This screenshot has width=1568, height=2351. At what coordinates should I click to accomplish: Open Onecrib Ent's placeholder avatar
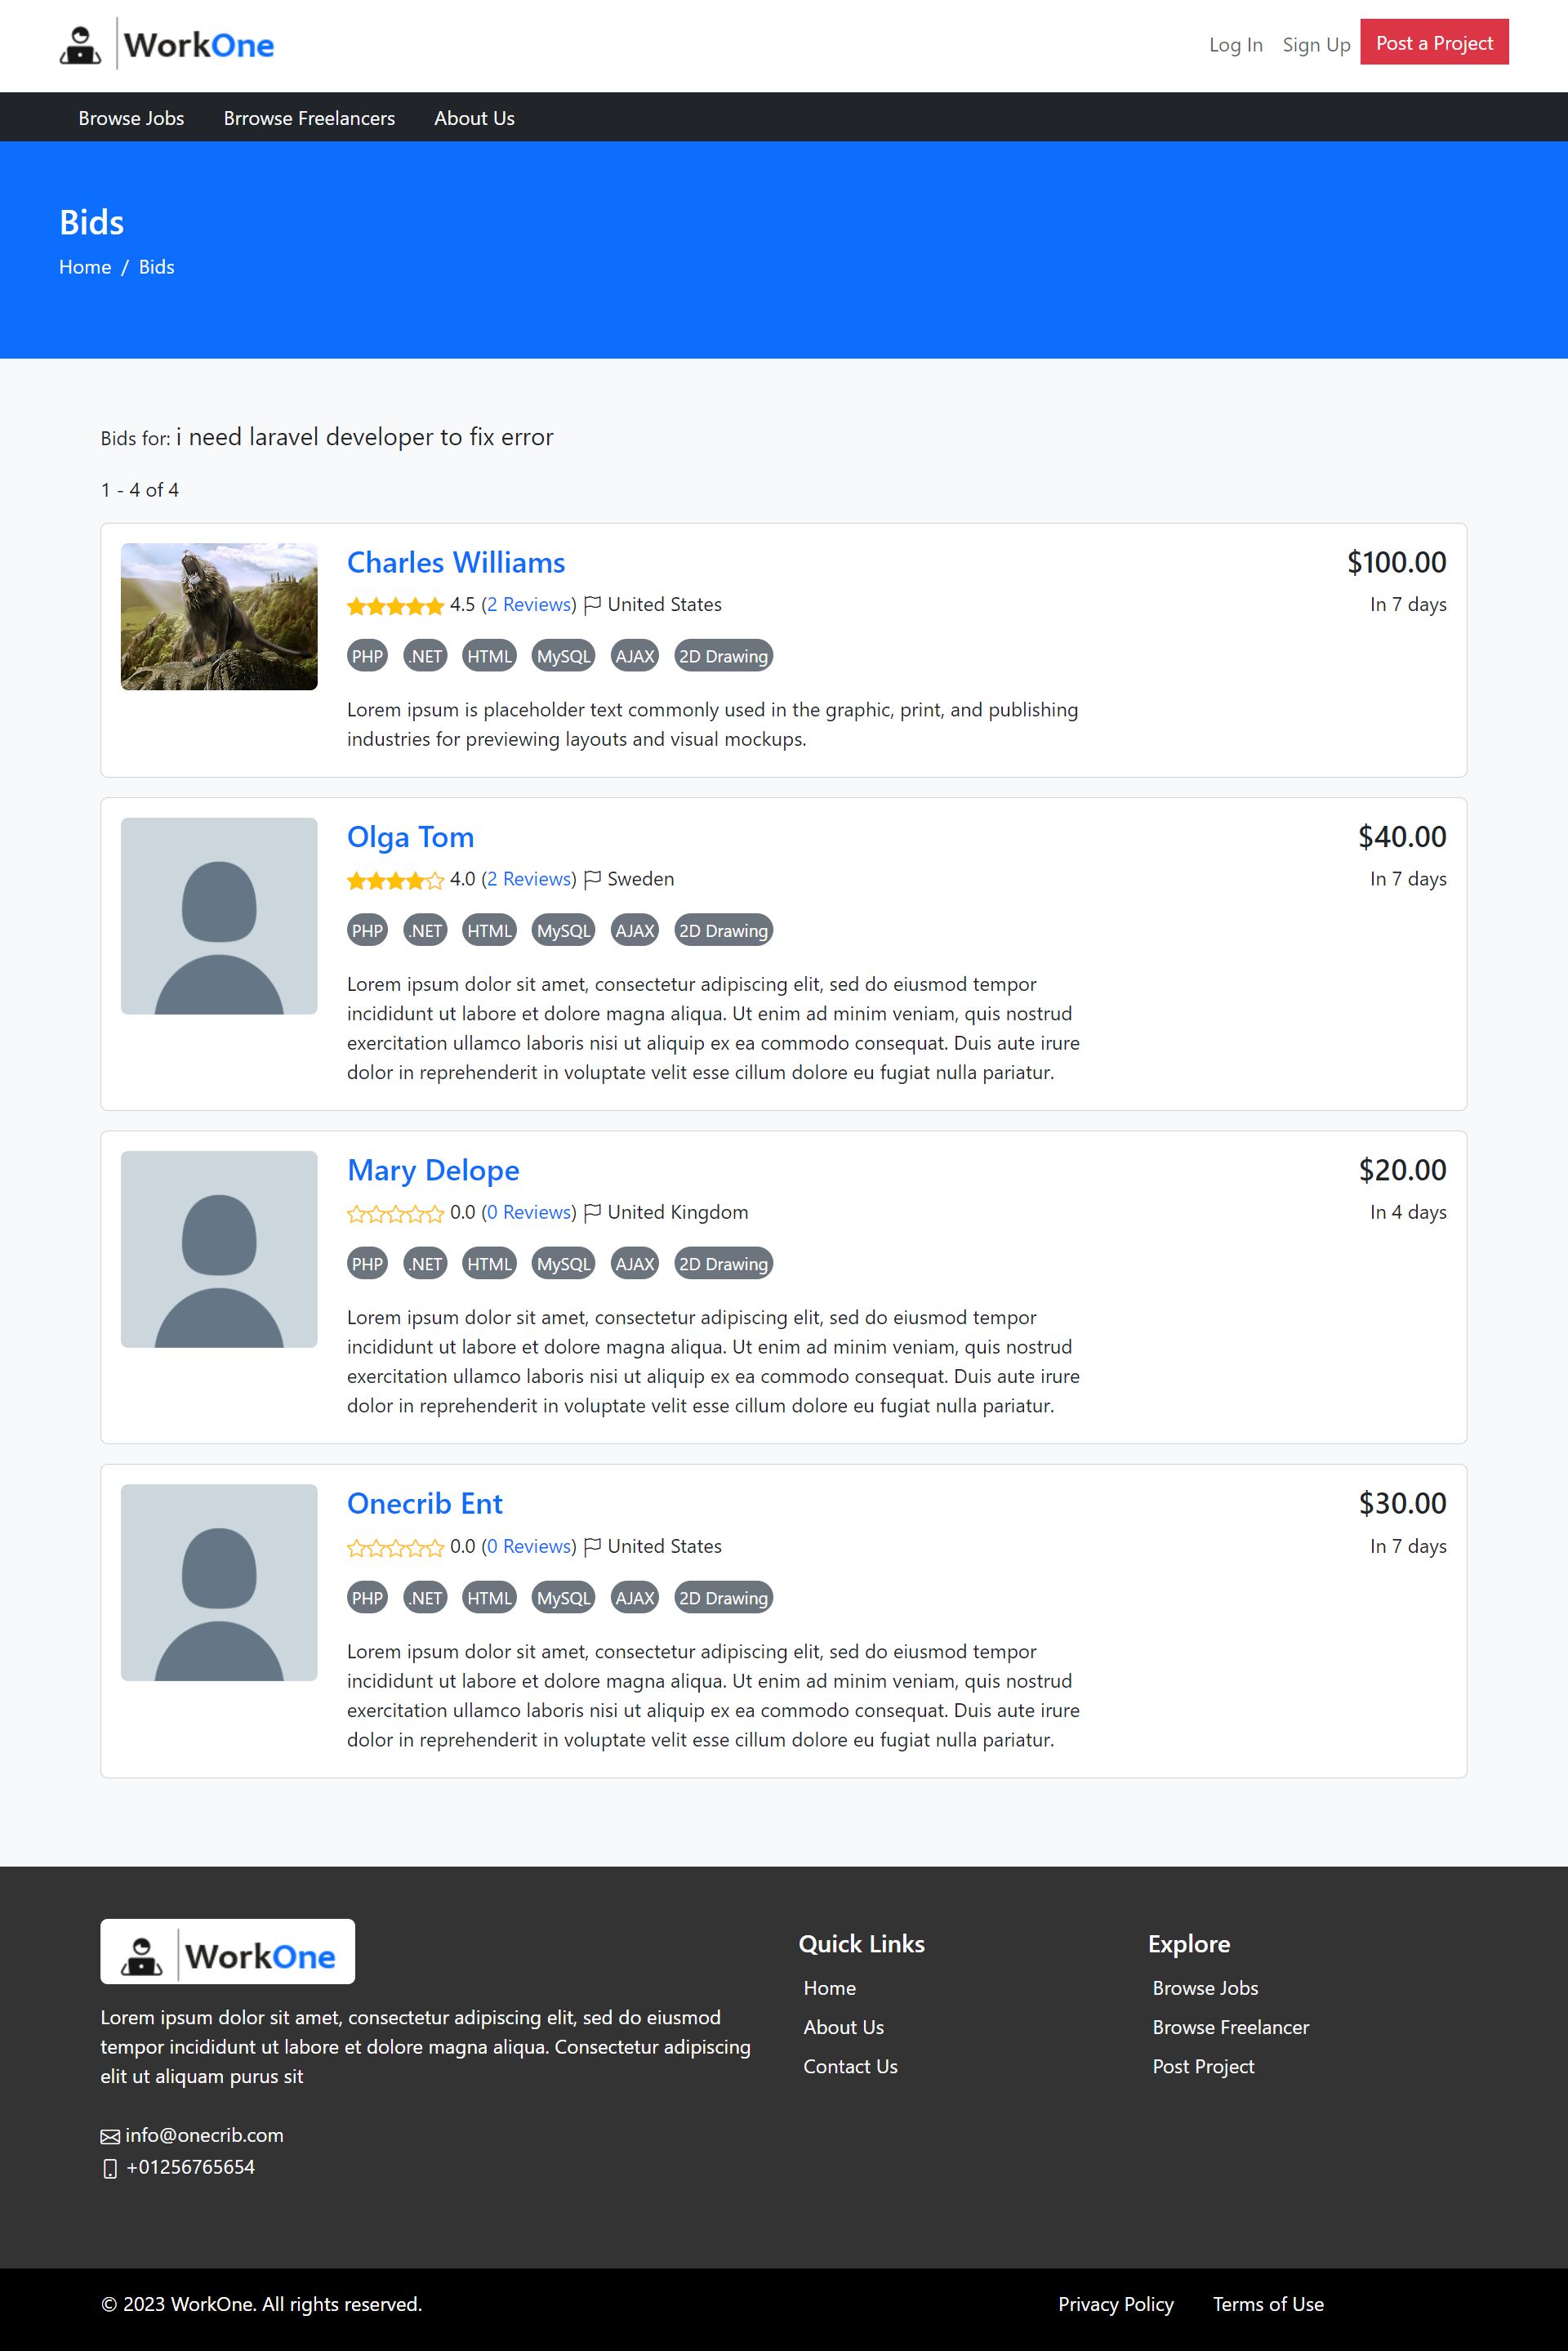tap(219, 1582)
